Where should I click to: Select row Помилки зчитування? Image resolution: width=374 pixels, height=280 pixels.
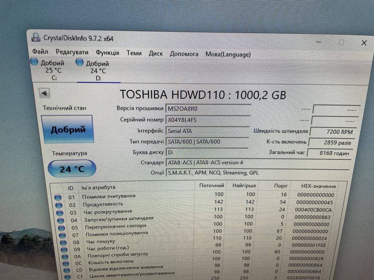click(194, 196)
